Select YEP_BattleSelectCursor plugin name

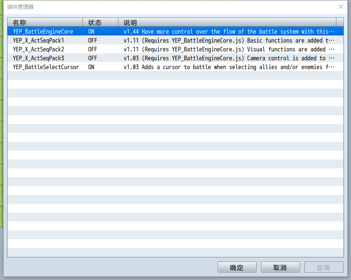[46, 67]
